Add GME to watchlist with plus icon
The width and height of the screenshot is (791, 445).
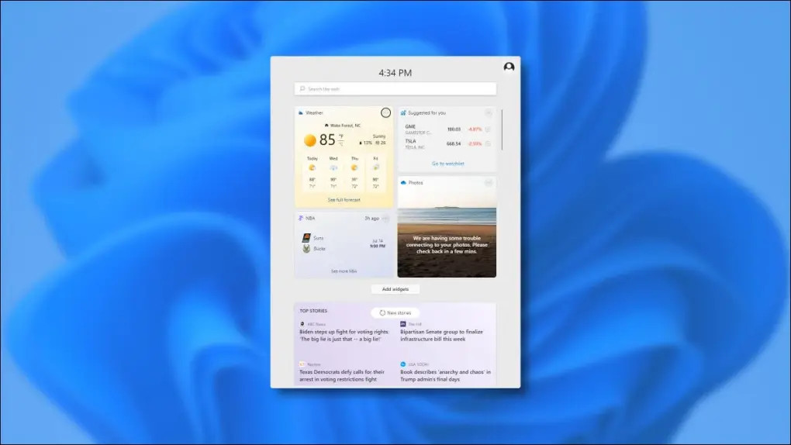click(x=488, y=129)
